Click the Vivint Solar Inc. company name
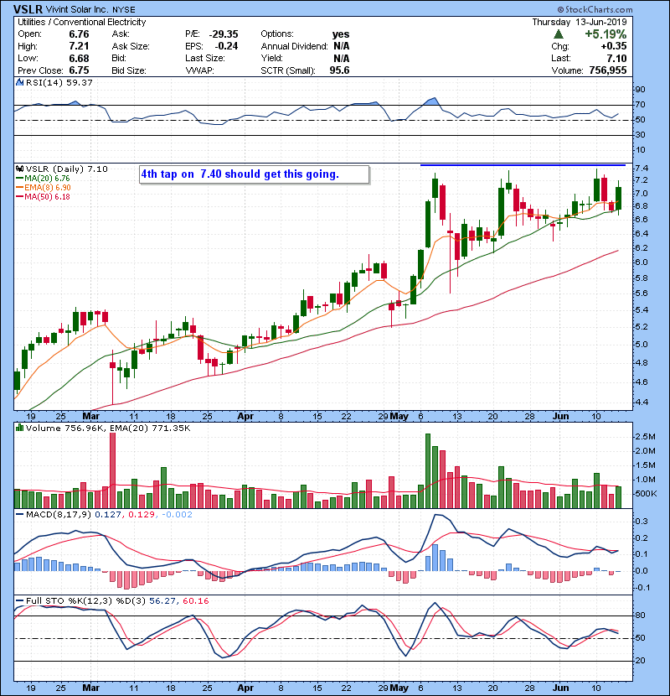The image size is (670, 696). click(x=76, y=9)
